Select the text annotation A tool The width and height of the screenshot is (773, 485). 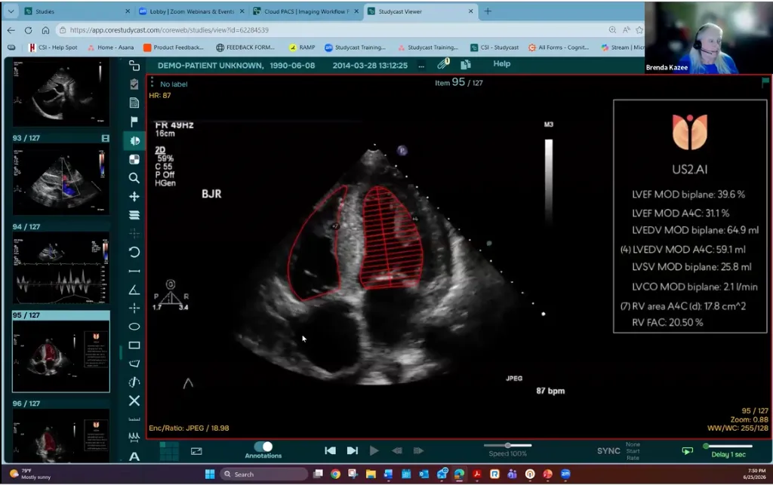[134, 456]
